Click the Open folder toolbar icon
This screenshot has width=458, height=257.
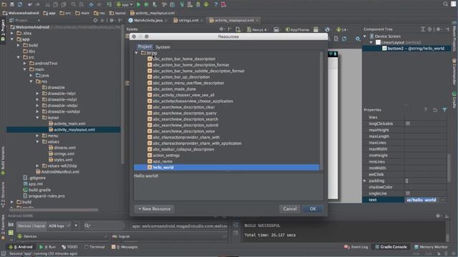4,4
